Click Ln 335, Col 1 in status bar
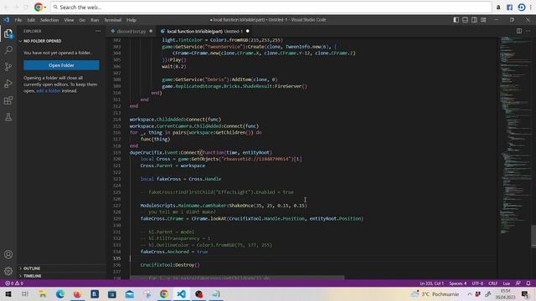Viewport: 536px width, 301px height. click(x=431, y=283)
